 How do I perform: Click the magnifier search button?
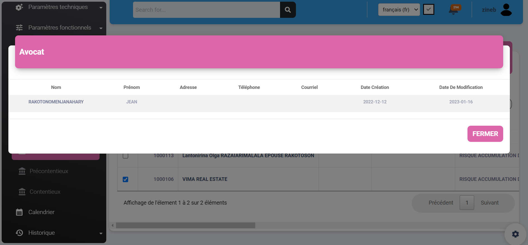pyautogui.click(x=288, y=10)
